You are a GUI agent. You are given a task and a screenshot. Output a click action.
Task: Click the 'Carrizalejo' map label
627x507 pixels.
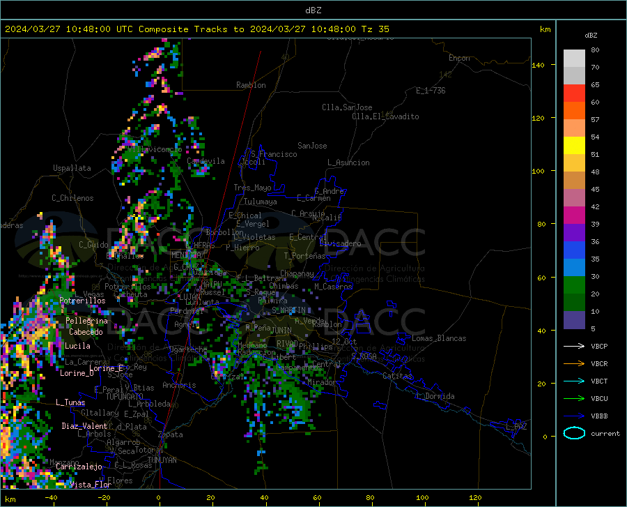tap(79, 467)
